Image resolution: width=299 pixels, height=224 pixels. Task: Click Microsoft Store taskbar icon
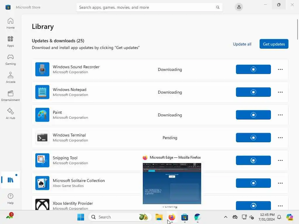(185, 217)
